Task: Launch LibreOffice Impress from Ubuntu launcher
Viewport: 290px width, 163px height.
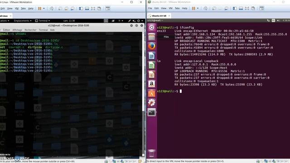Action: (x=151, y=74)
